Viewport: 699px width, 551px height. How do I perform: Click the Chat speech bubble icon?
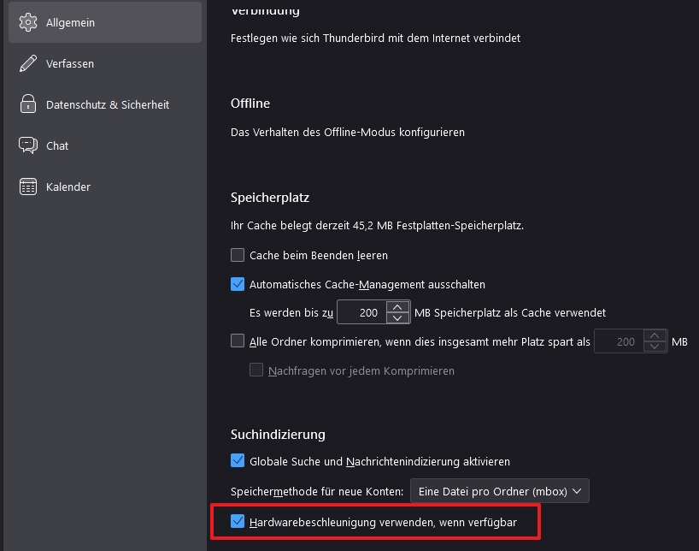pos(28,145)
